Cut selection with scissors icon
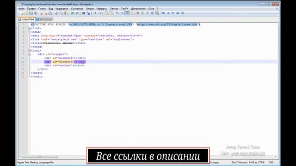 (x=56, y=13)
